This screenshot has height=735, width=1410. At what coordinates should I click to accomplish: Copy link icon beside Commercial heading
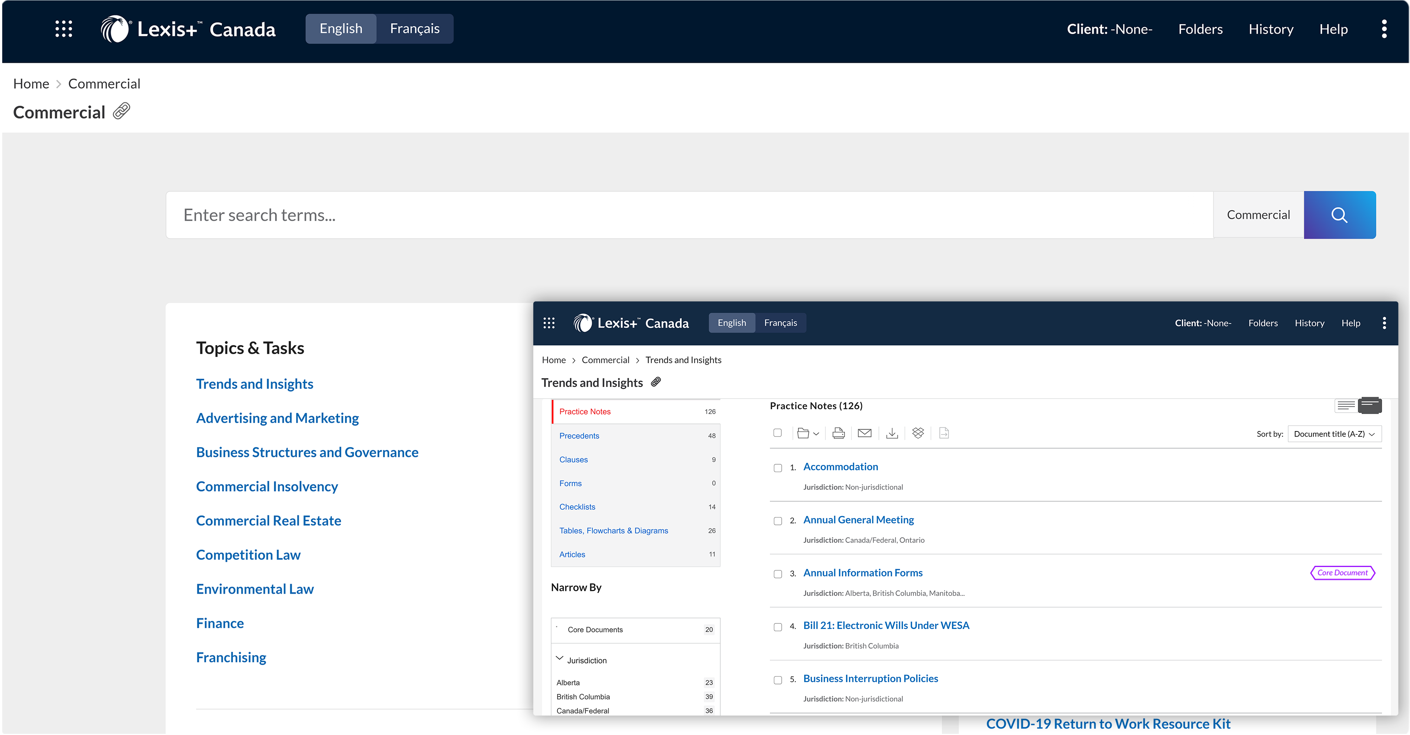pyautogui.click(x=122, y=111)
